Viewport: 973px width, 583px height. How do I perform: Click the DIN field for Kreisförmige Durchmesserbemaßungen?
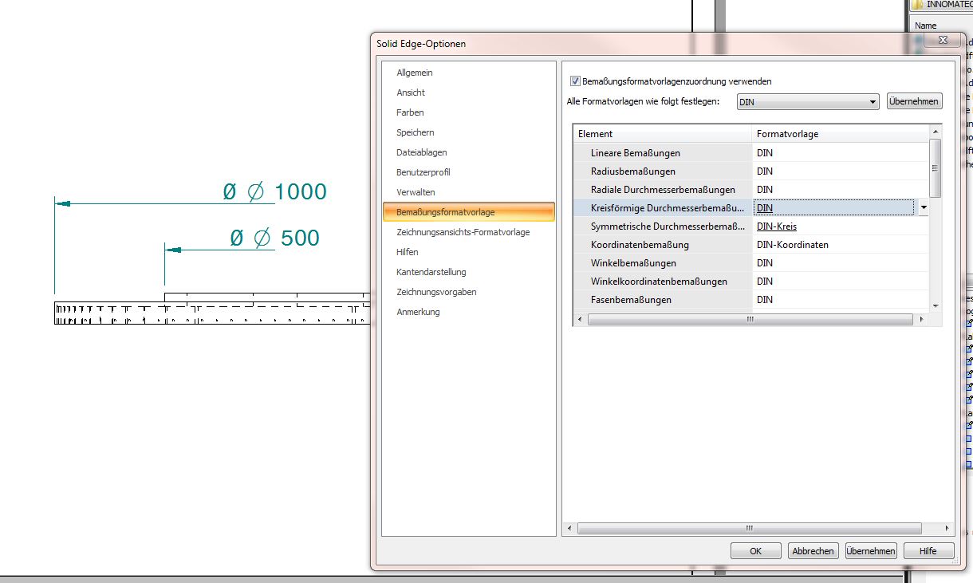[x=834, y=207]
